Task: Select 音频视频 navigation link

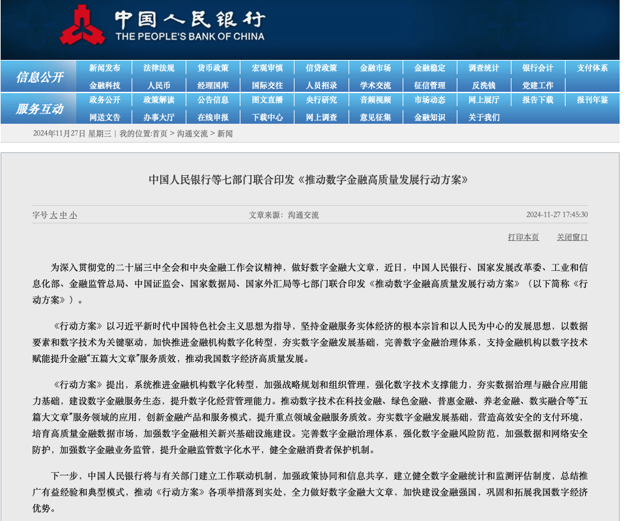Action: click(x=375, y=100)
